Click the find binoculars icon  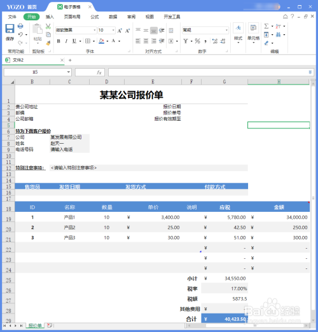pyautogui.click(x=278, y=34)
